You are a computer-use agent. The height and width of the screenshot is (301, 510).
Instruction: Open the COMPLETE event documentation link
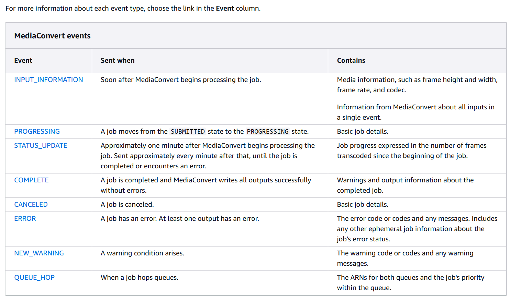[31, 180]
